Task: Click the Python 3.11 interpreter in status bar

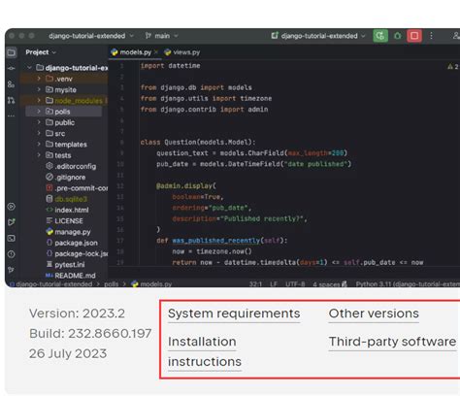Action: tap(408, 284)
